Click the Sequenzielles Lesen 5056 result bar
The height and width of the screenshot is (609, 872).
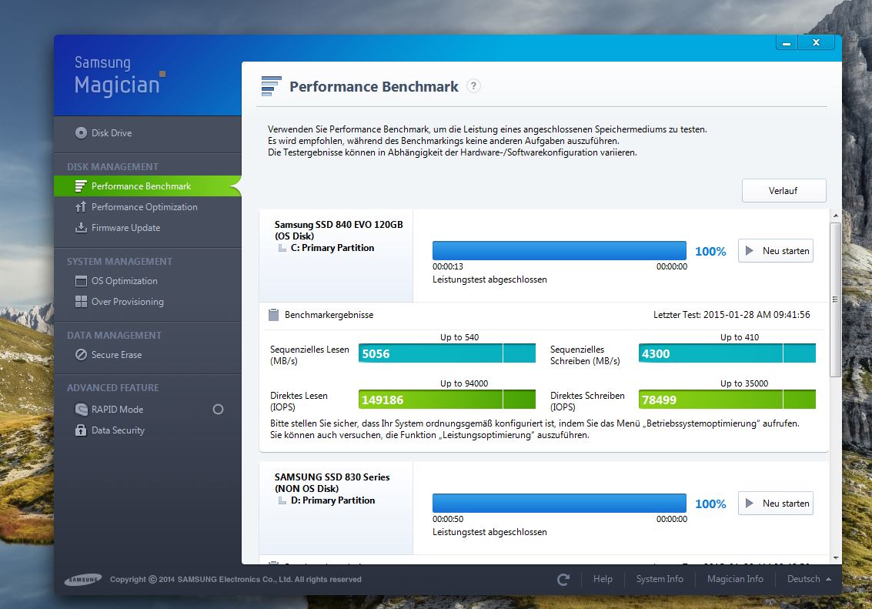tap(447, 353)
